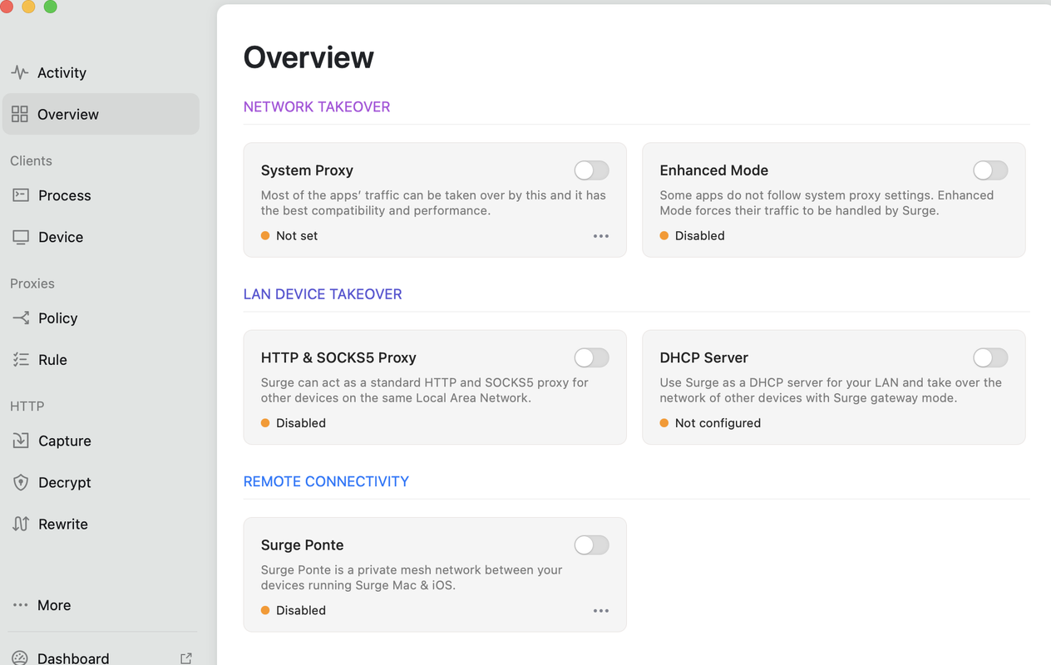Open Dashboard via external link arrow icon
This screenshot has height=665, width=1051.
click(186, 658)
